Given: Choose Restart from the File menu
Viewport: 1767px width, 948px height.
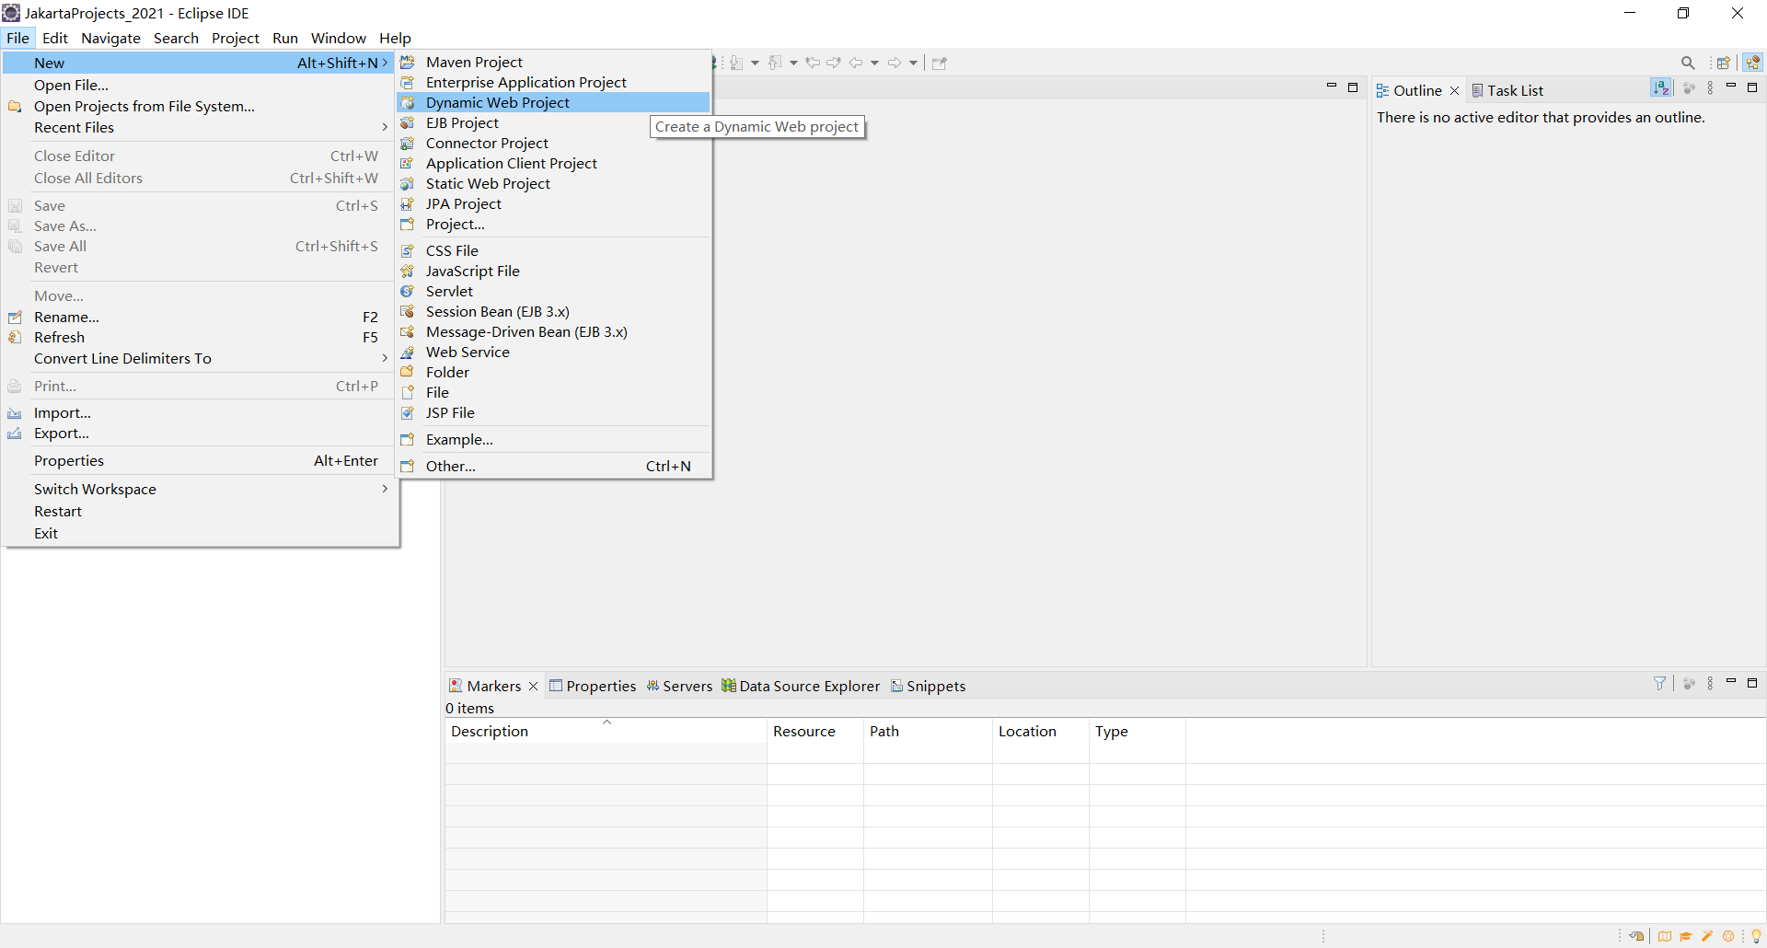Looking at the screenshot, I should pos(199,511).
